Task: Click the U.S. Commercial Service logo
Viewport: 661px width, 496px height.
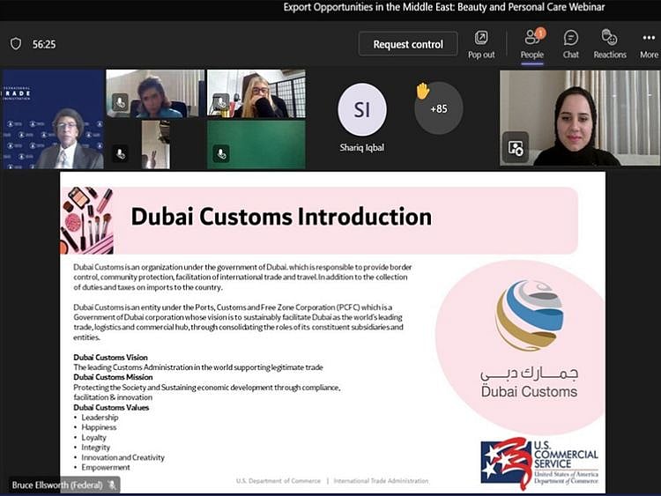Action: tap(539, 463)
